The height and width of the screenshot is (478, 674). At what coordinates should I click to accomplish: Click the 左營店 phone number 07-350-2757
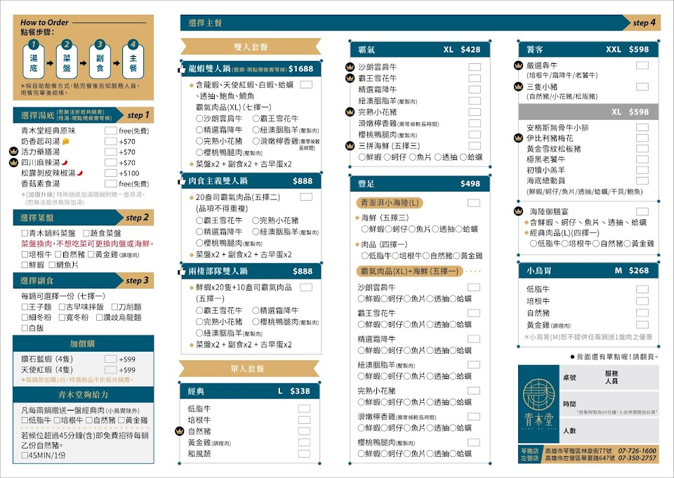(637, 458)
